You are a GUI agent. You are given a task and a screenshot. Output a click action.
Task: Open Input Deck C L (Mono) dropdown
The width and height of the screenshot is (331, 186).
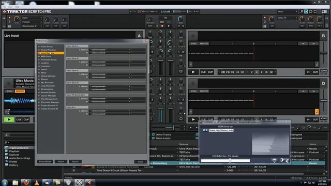[117, 74]
